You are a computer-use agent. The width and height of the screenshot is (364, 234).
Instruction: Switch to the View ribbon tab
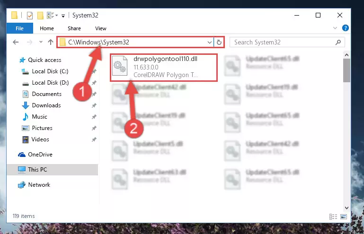(x=101, y=28)
